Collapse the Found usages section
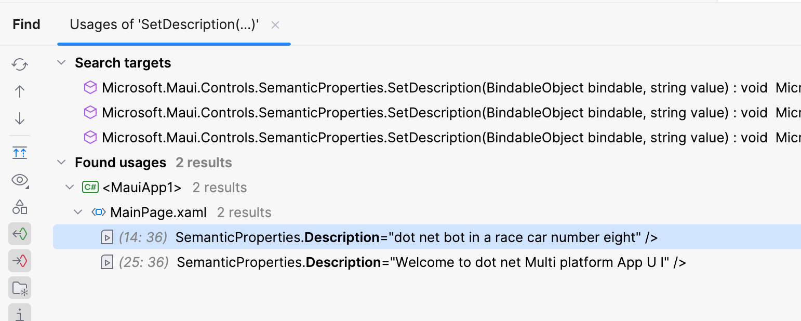 click(61, 163)
